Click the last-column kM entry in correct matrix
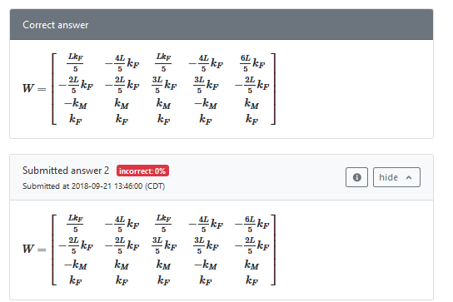The width and height of the screenshot is (453, 302). click(251, 104)
